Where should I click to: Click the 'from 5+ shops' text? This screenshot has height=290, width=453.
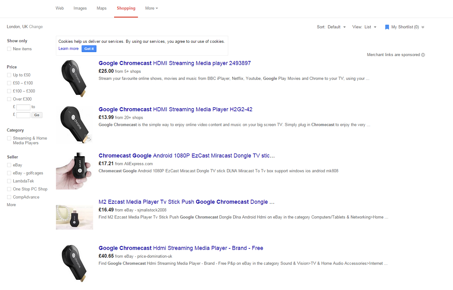pyautogui.click(x=128, y=72)
